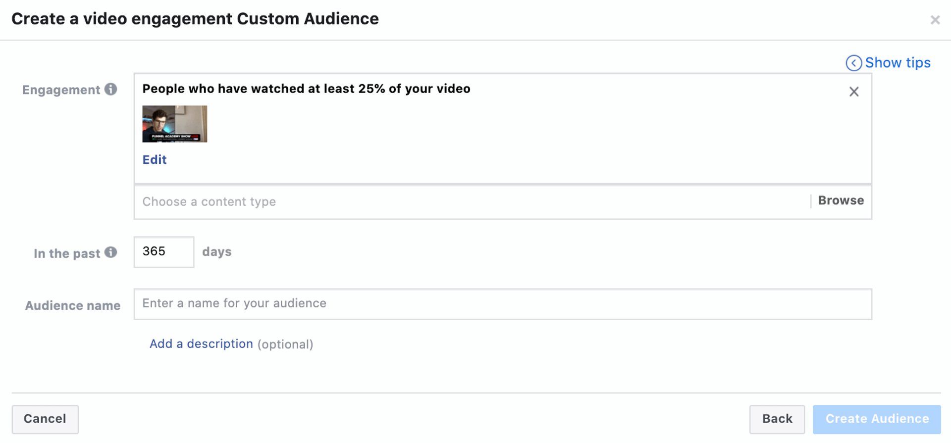Click the 365 days number field

pos(163,251)
